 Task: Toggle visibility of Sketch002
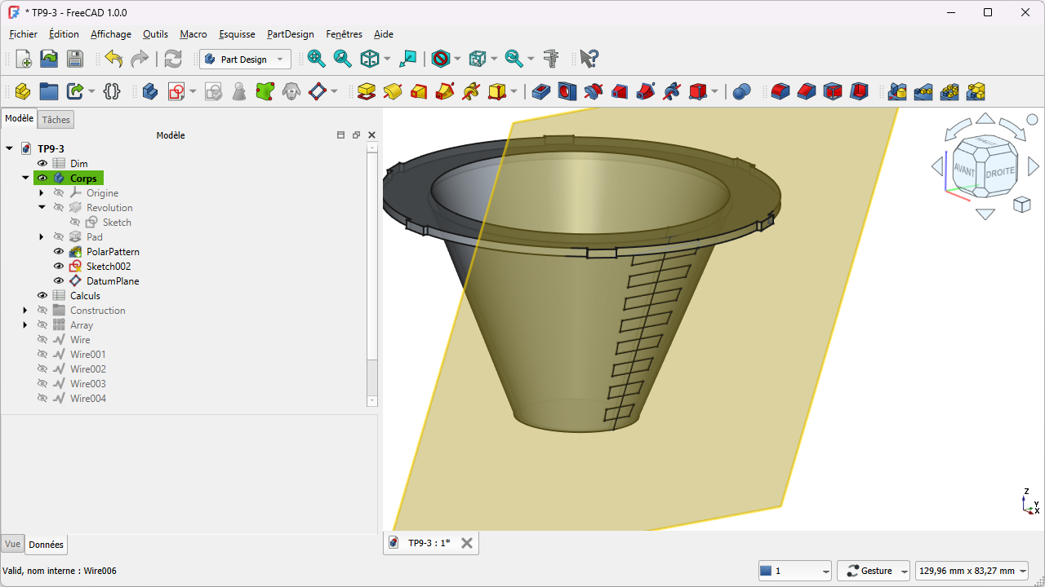tap(59, 267)
